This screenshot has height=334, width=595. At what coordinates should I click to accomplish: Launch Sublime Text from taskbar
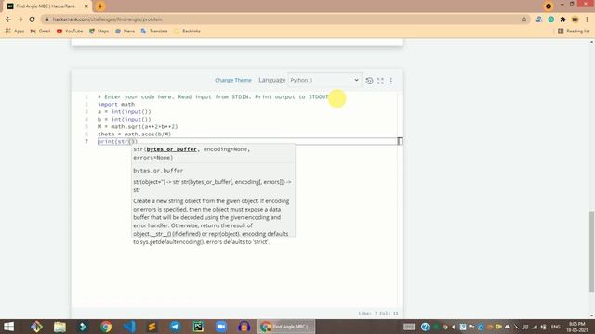tap(152, 327)
